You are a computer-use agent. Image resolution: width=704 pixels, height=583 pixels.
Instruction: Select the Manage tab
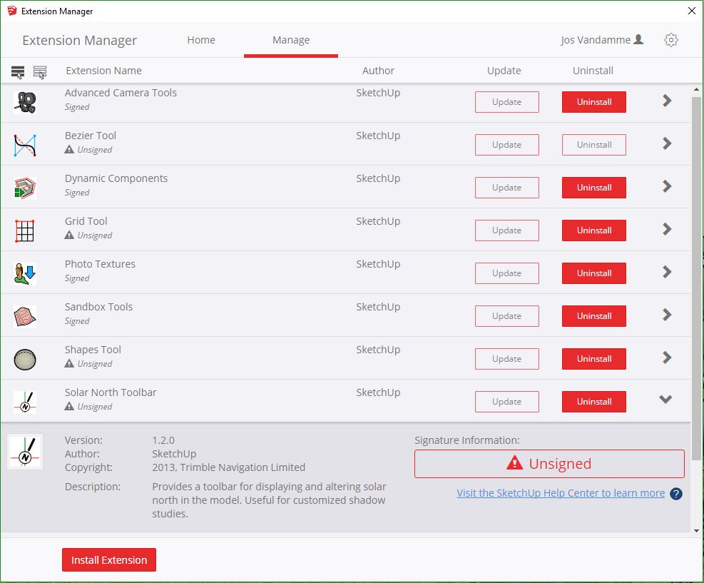click(291, 40)
